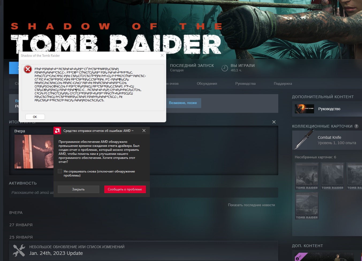
Task: Open the Поддержка tab
Action: coord(283,84)
